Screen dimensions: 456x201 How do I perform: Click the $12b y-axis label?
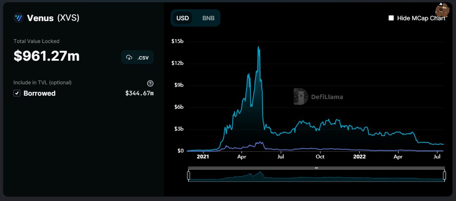177,63
